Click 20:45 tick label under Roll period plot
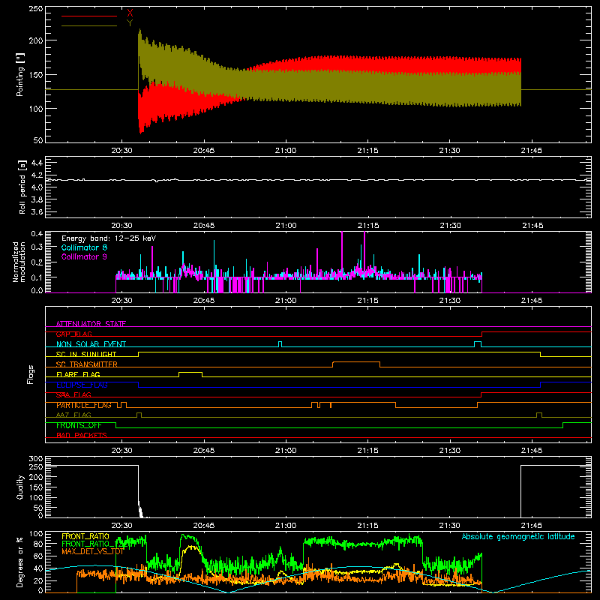600x600 pixels. pos(203,226)
